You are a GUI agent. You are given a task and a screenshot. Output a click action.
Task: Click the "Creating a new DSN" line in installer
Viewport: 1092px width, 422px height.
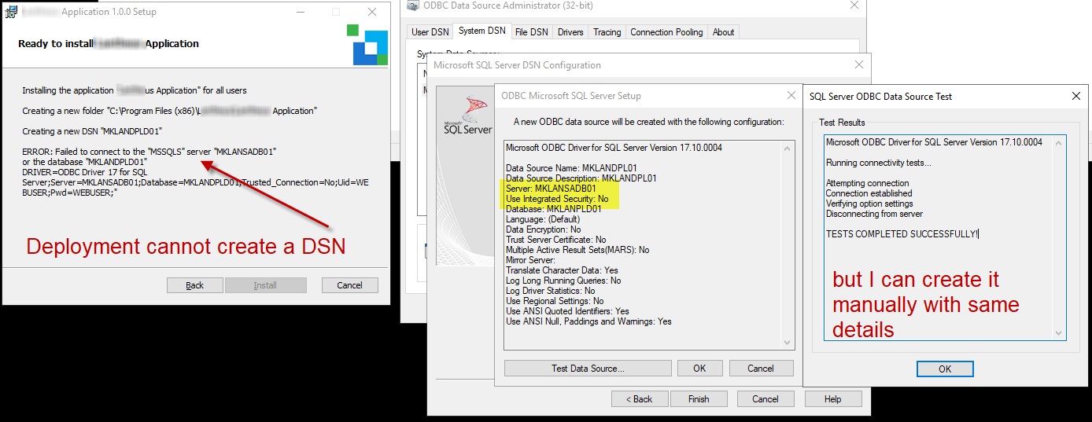92,131
